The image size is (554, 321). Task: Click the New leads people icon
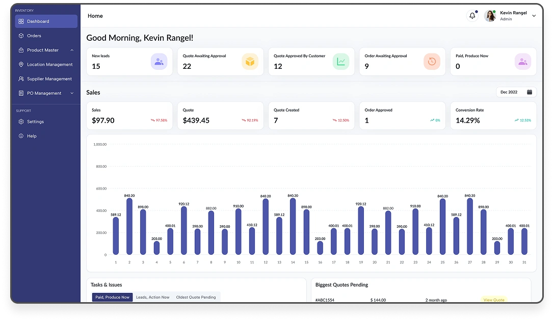(159, 62)
